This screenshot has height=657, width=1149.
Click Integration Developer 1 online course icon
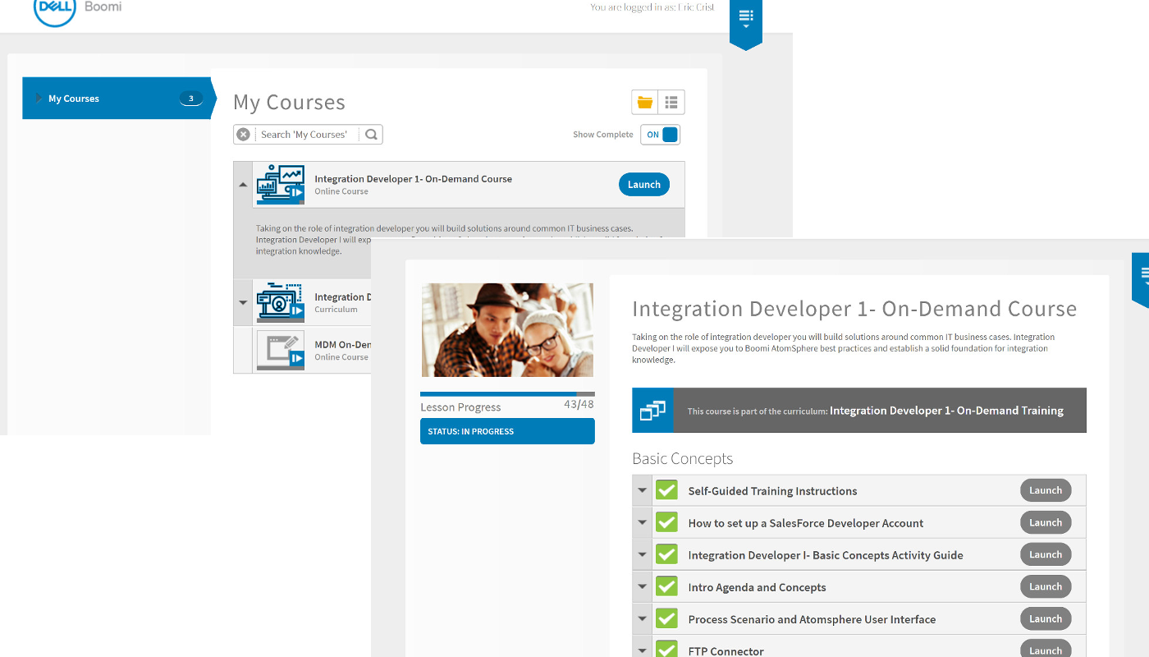point(280,185)
